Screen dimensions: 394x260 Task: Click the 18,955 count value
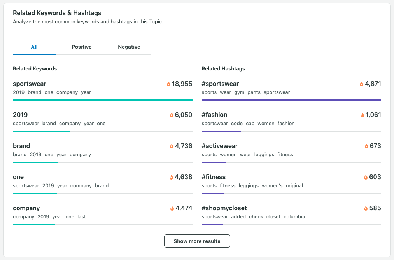182,84
